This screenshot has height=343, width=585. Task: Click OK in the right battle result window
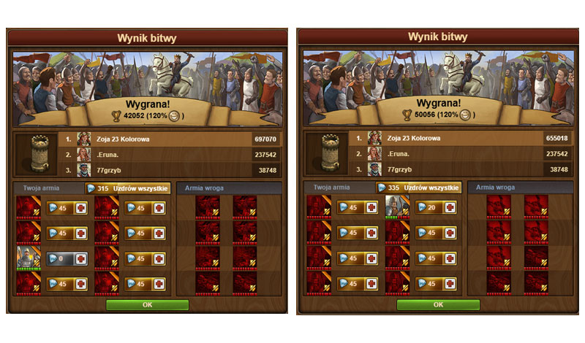pyautogui.click(x=438, y=304)
